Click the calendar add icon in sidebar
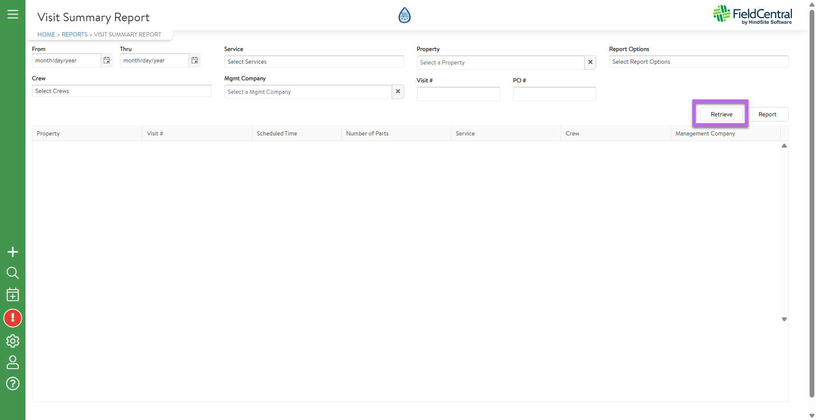The image size is (816, 420). coord(13,294)
